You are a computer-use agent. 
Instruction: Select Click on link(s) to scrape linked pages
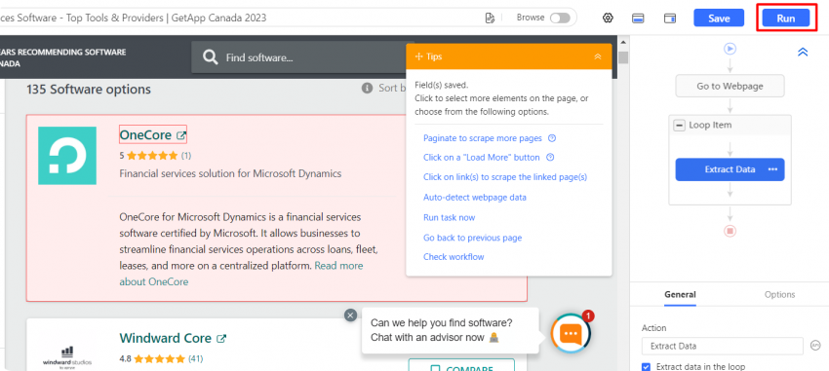(x=505, y=177)
